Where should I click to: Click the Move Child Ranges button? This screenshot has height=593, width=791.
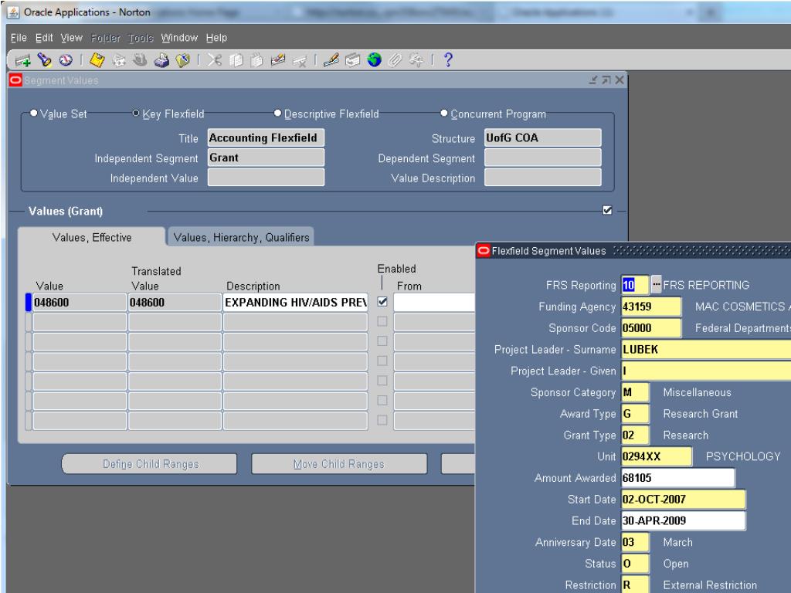(339, 464)
